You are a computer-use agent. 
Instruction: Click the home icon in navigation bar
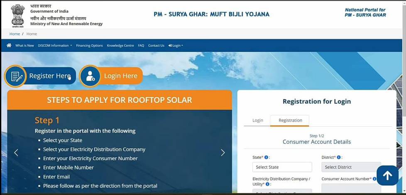click(x=9, y=45)
